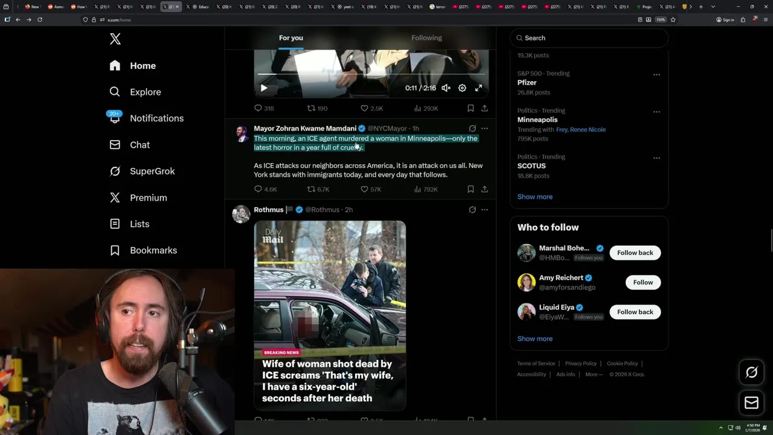Viewport: 773px width, 435px height.
Task: Share Mayor Mamdani's post
Action: [484, 189]
